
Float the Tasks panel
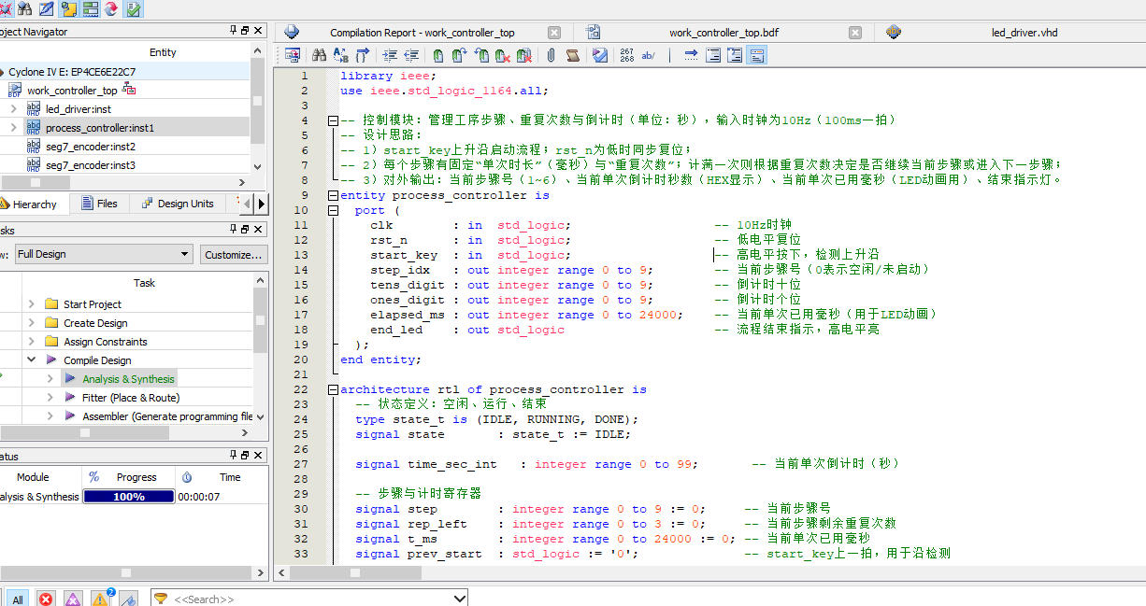pyautogui.click(x=246, y=230)
